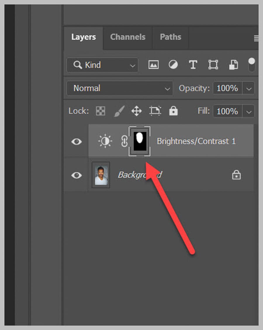Screen dimensions: 263x330
Task: Click the shape layers filter icon
Action: coord(213,65)
